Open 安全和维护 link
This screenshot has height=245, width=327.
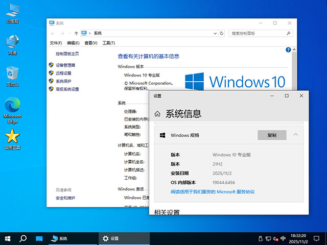pyautogui.click(x=65, y=198)
